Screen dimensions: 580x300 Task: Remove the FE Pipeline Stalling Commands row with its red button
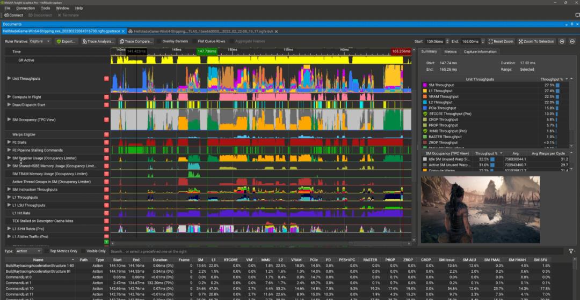click(x=106, y=150)
